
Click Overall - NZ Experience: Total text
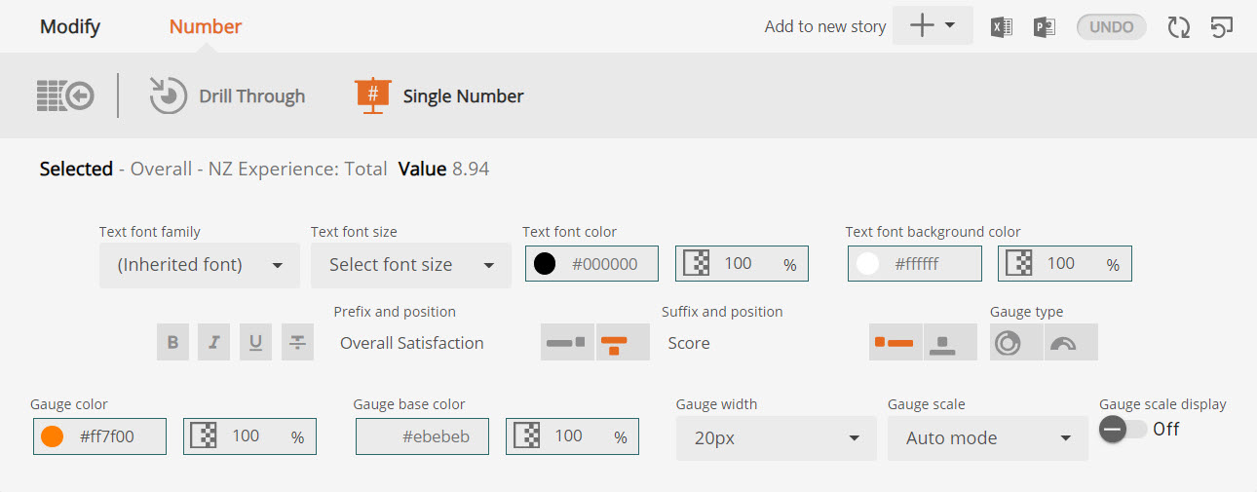pos(258,169)
